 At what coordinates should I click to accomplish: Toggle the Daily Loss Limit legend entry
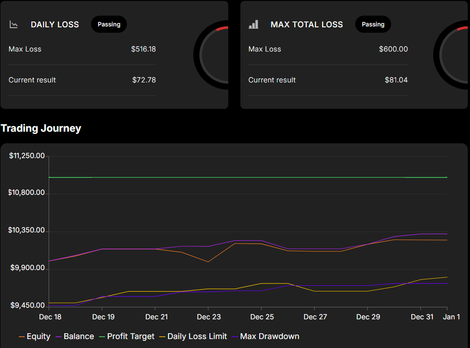coord(193,336)
